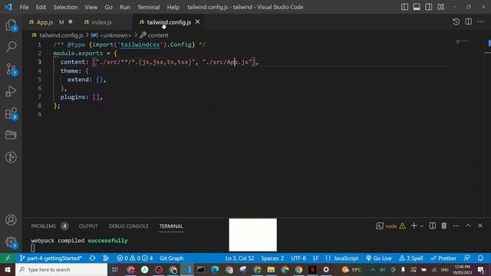The image size is (491, 276).
Task: Open the Accounts menu icon
Action: click(11, 220)
